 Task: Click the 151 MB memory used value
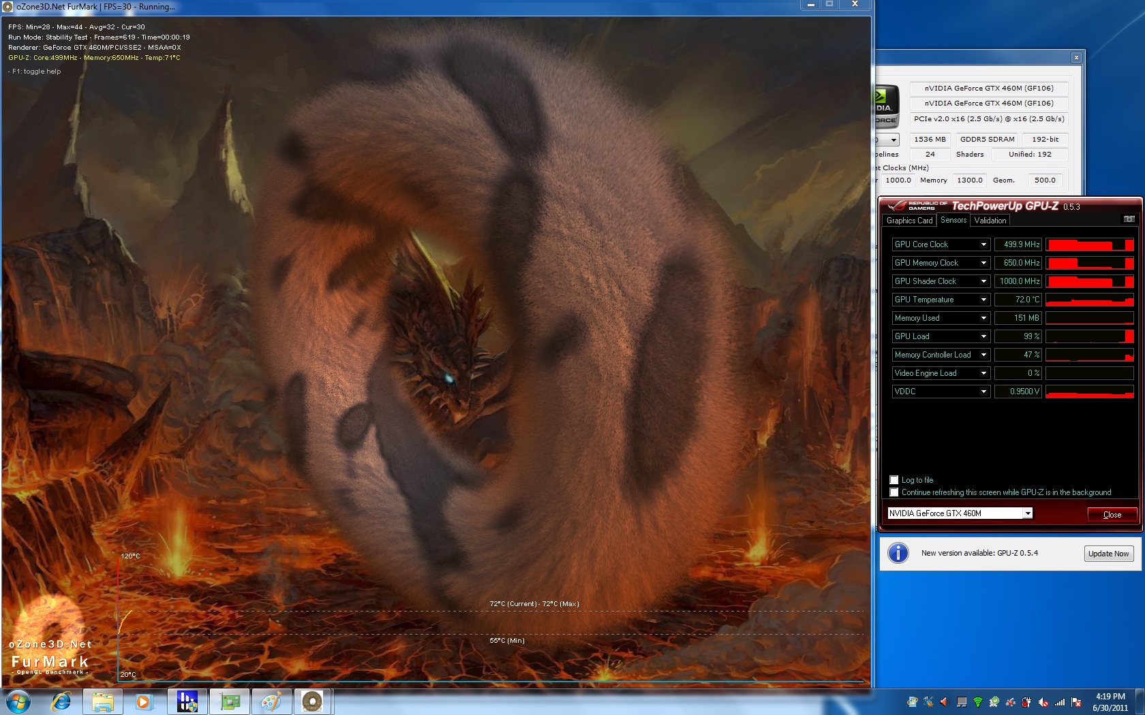(x=1018, y=317)
